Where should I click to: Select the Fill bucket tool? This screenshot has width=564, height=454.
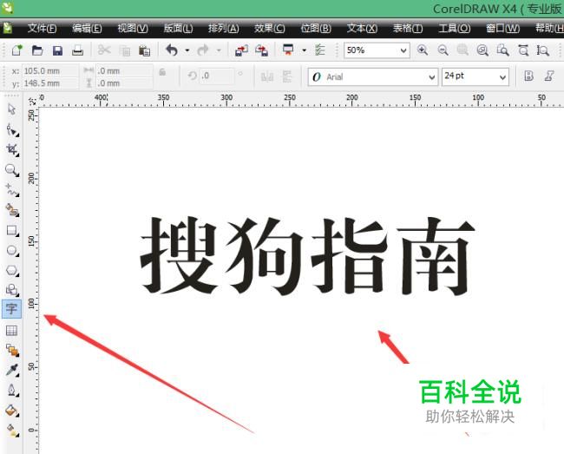coord(12,411)
